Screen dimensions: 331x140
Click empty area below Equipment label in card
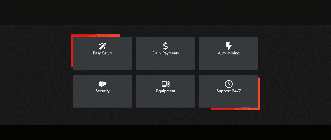tap(165, 100)
